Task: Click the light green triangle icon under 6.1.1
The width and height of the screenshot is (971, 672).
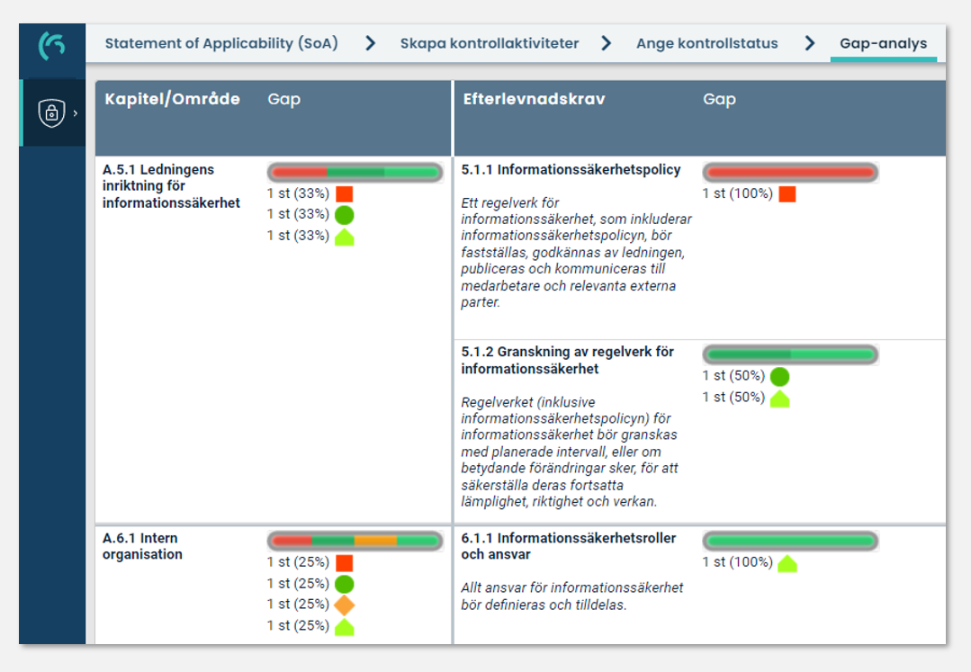Action: pyautogui.click(x=787, y=563)
